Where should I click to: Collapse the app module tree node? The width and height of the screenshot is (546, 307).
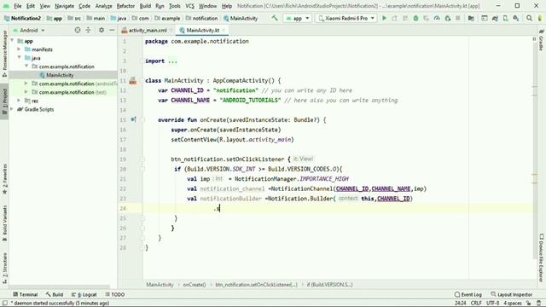click(x=13, y=41)
